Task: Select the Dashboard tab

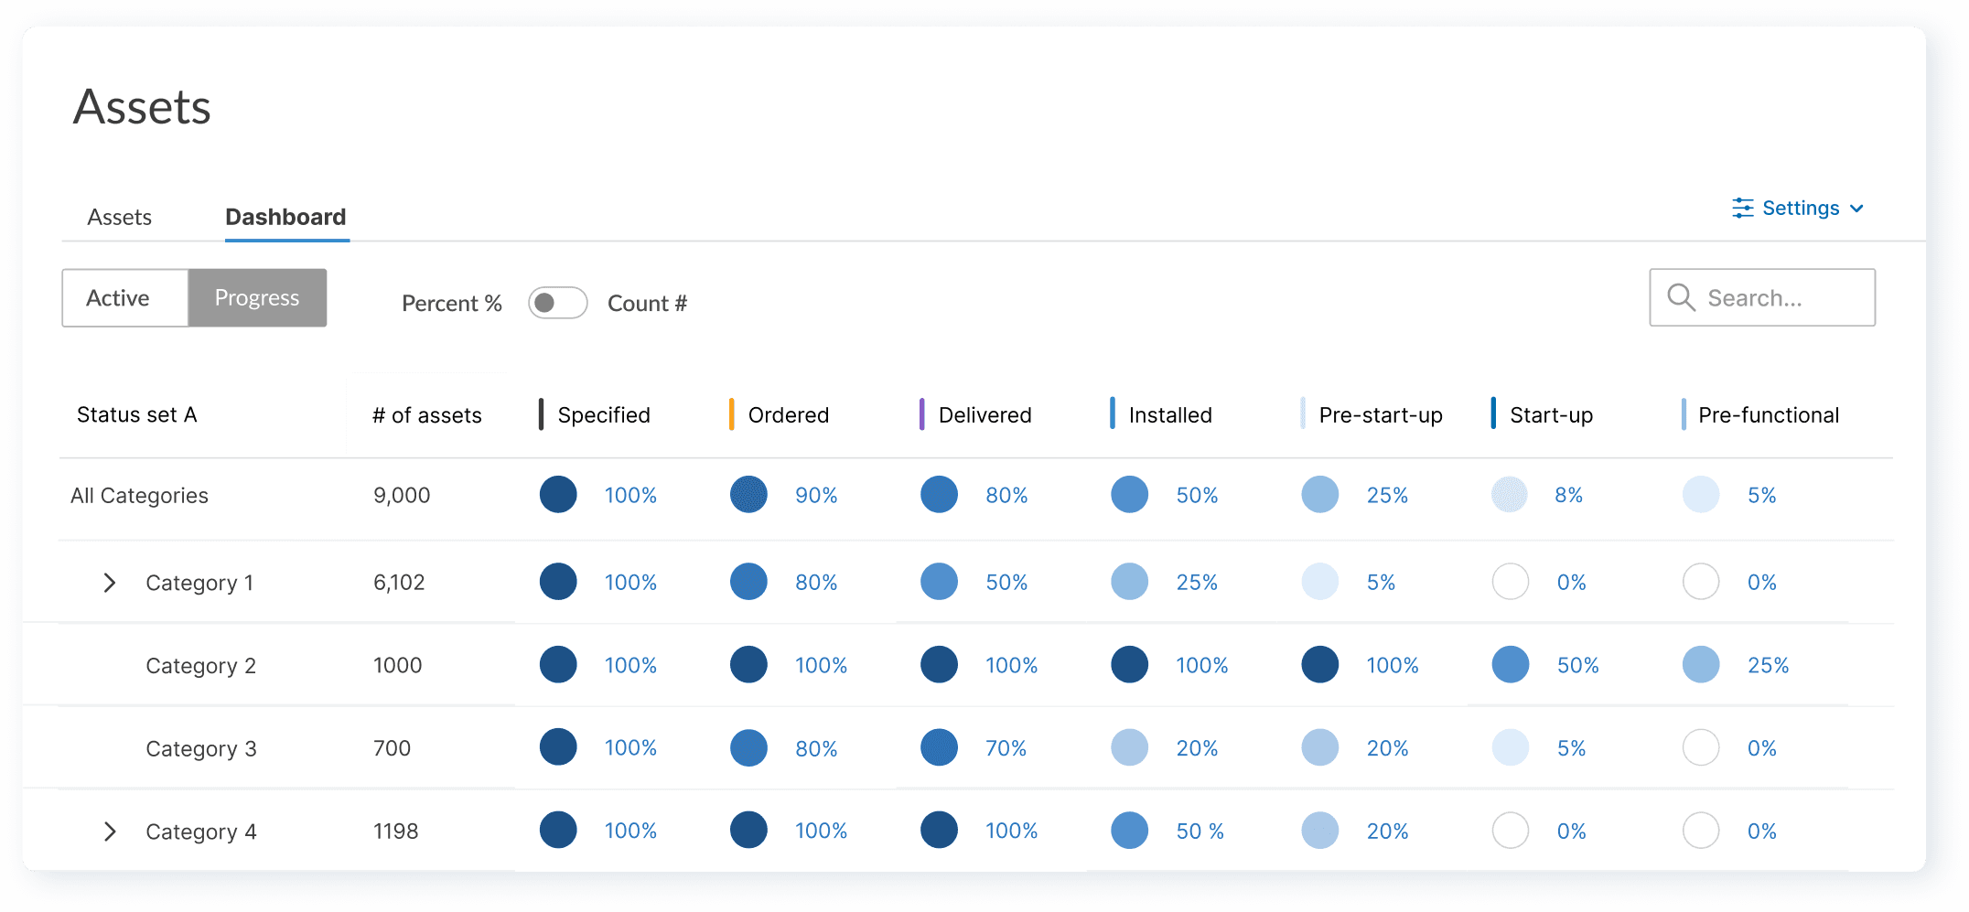Action: click(286, 217)
